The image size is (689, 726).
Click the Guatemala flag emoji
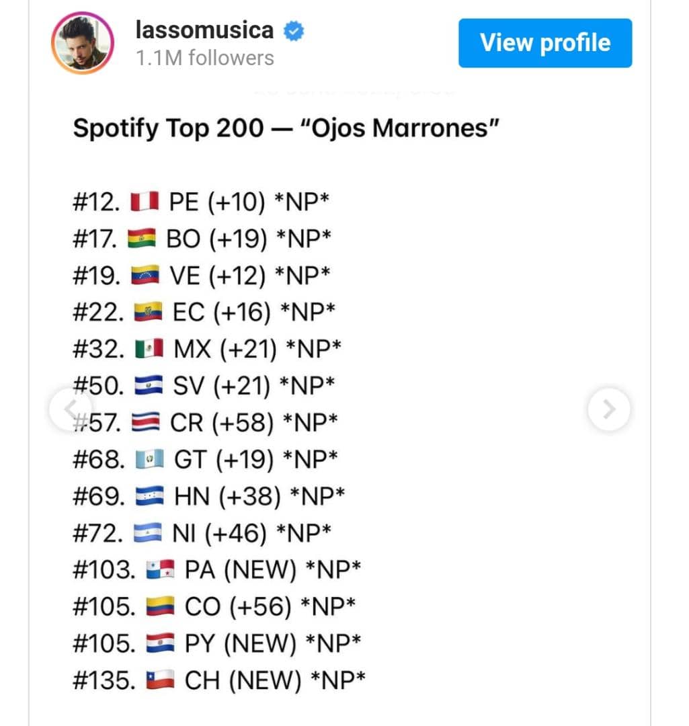pyautogui.click(x=149, y=459)
